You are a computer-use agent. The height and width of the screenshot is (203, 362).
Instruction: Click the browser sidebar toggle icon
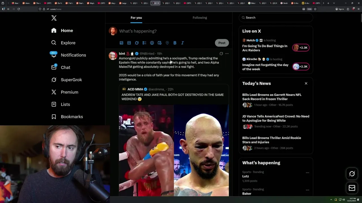coord(3,9)
